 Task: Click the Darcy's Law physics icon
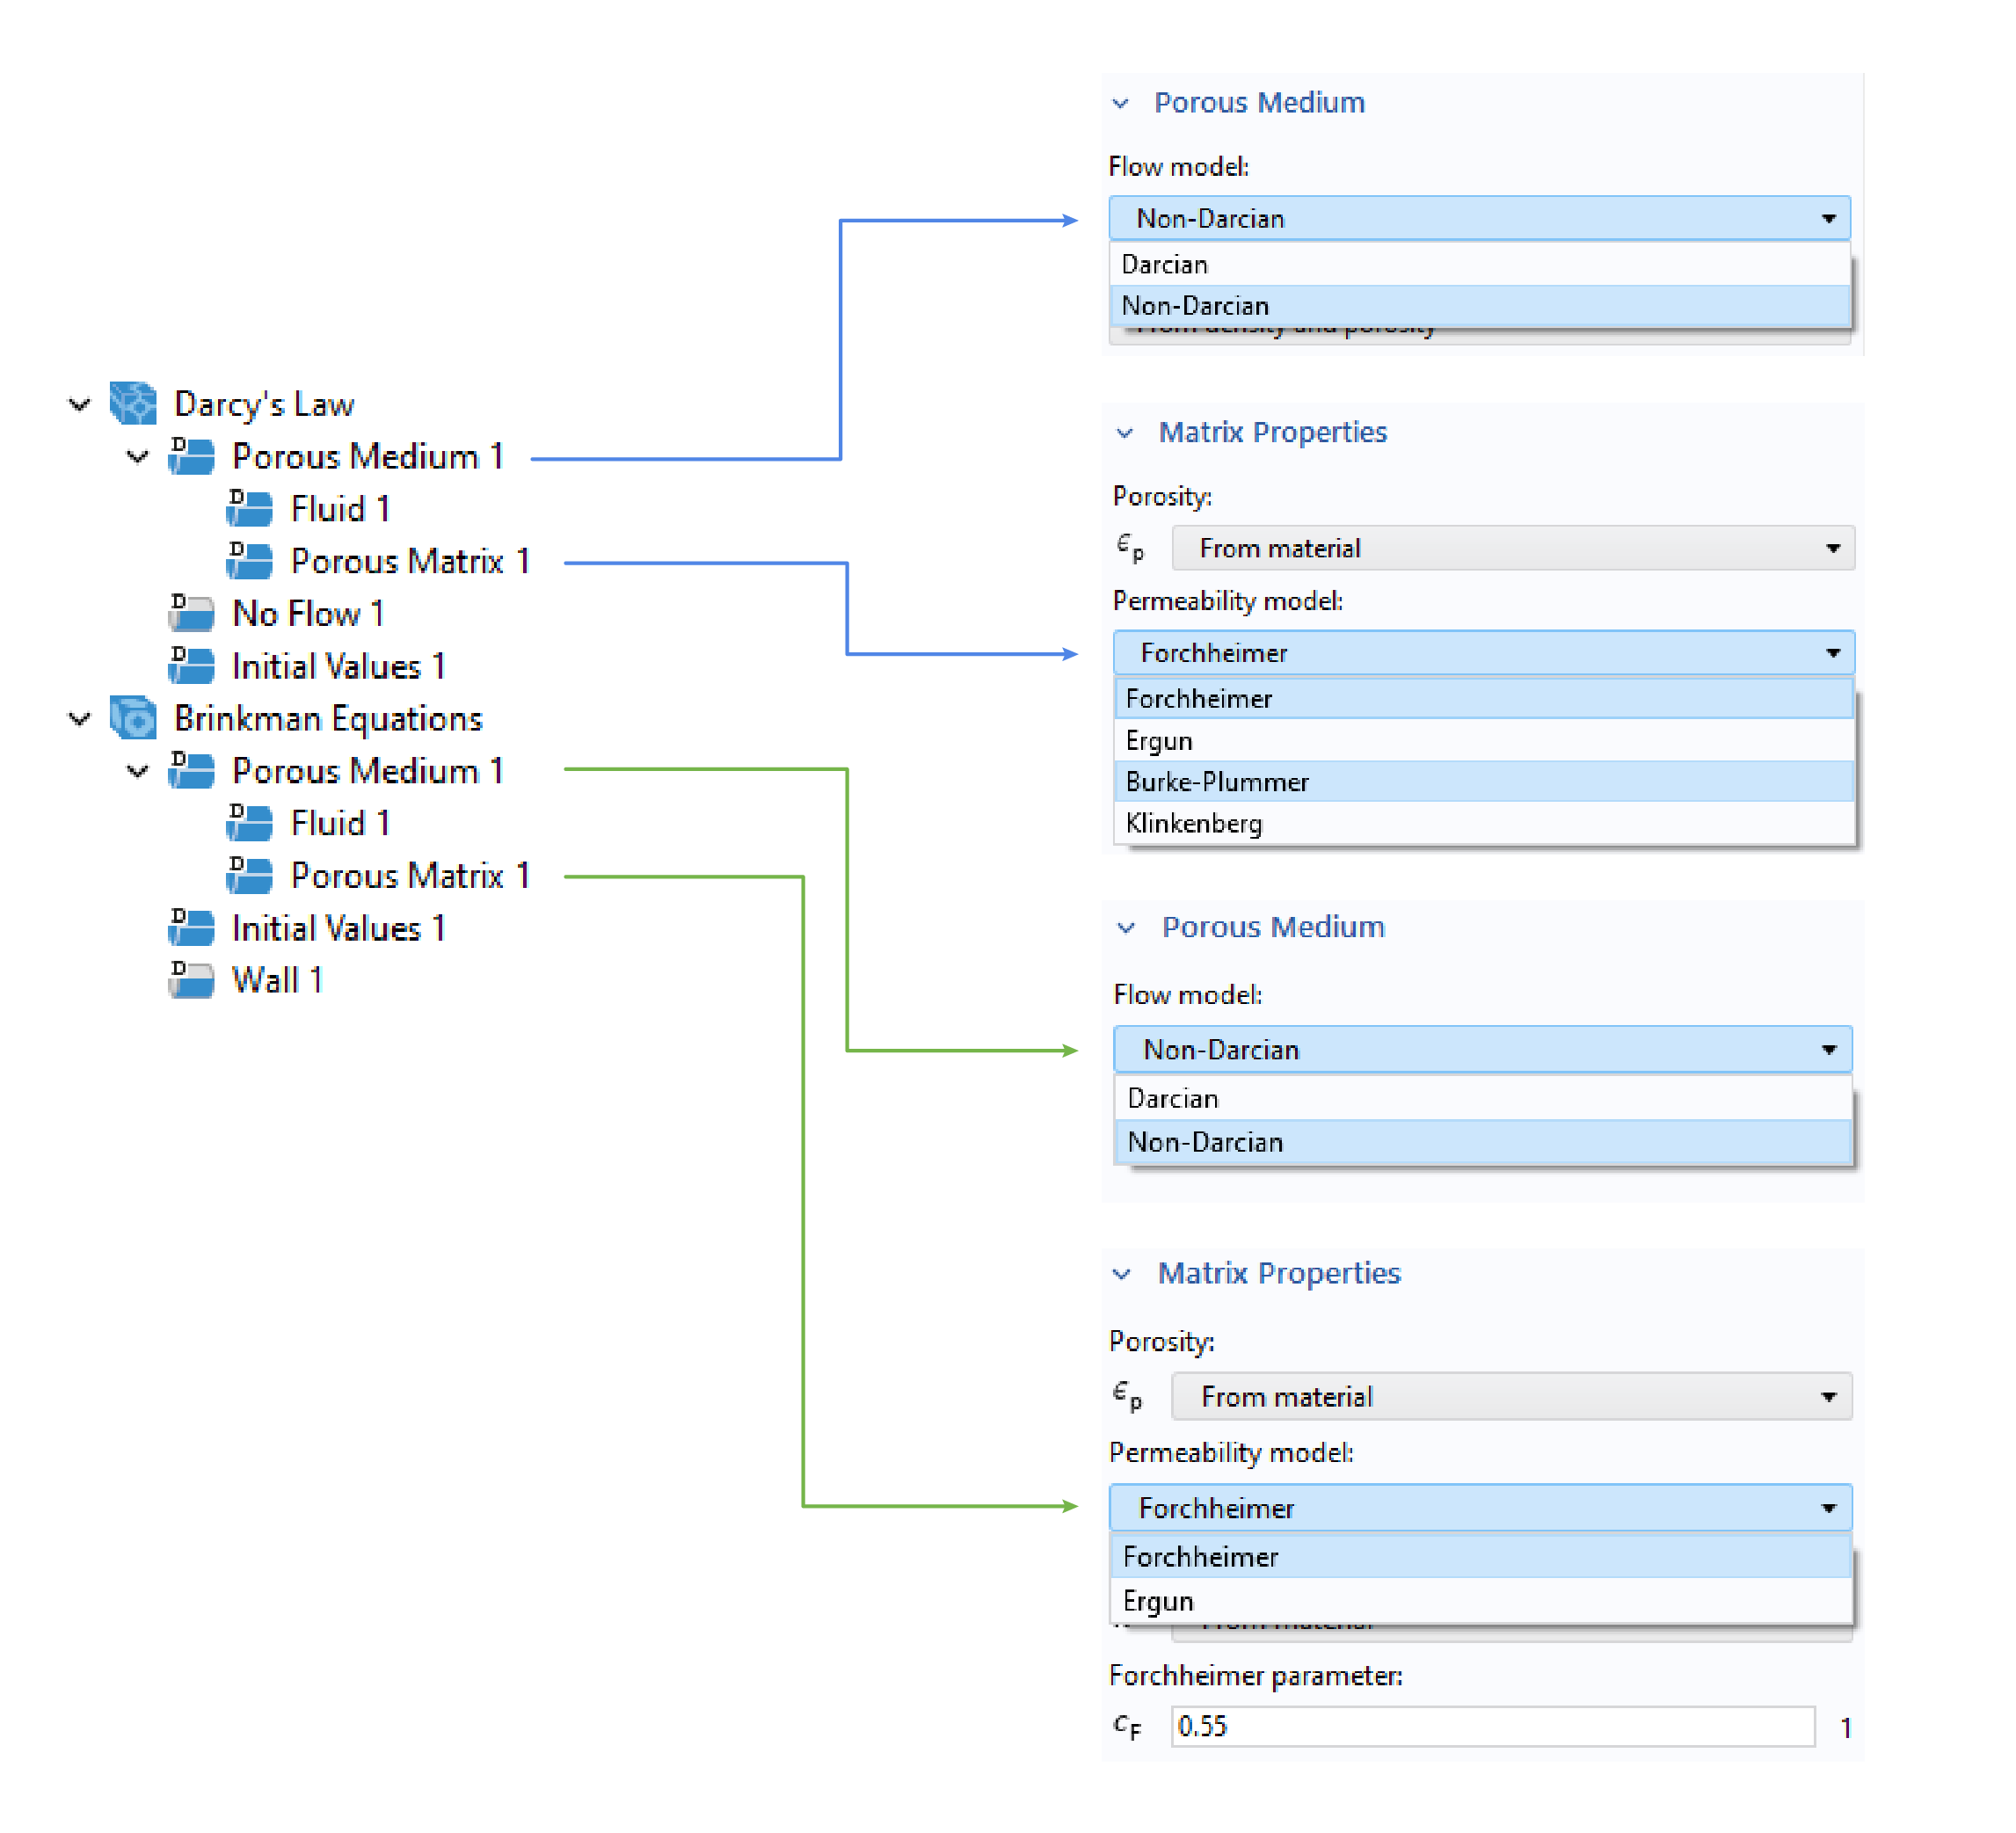coord(132,404)
